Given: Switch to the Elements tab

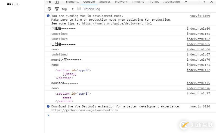Looking at the screenshot, I should click(x=72, y=2).
